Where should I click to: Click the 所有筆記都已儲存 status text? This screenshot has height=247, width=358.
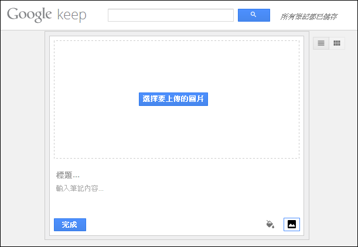[309, 16]
